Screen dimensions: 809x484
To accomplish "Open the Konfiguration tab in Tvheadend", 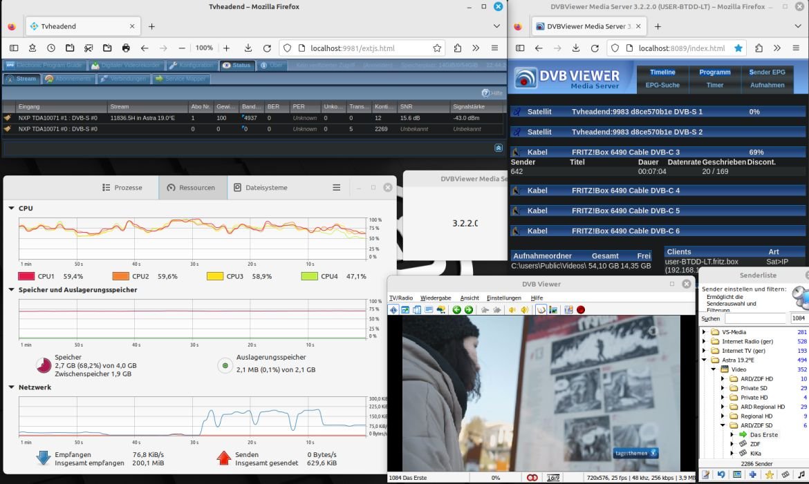I will [191, 66].
